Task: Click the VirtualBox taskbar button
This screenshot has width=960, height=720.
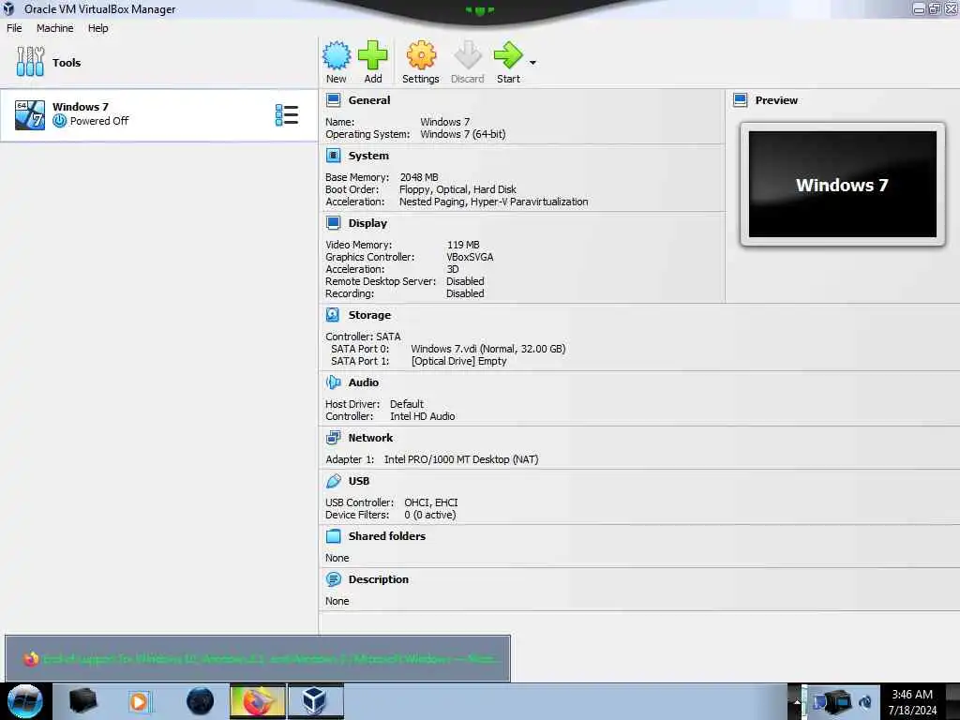Action: point(315,701)
